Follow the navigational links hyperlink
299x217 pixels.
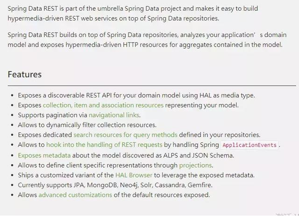pyautogui.click(x=114, y=115)
